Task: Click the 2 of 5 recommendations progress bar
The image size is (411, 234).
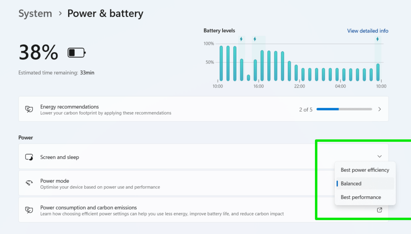Action: [x=344, y=109]
